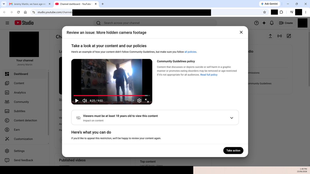Click the Go live broadcast icon

[x=280, y=36]
